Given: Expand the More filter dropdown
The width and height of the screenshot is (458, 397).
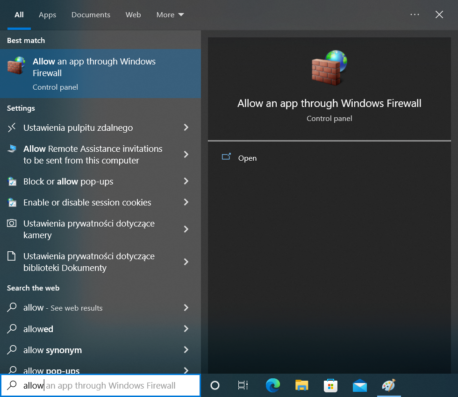Looking at the screenshot, I should (x=170, y=15).
